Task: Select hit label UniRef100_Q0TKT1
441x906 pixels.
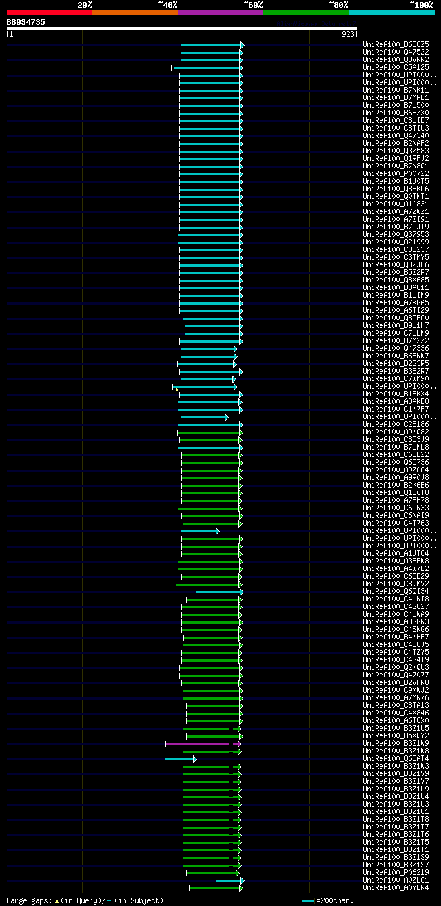Action: [x=397, y=196]
